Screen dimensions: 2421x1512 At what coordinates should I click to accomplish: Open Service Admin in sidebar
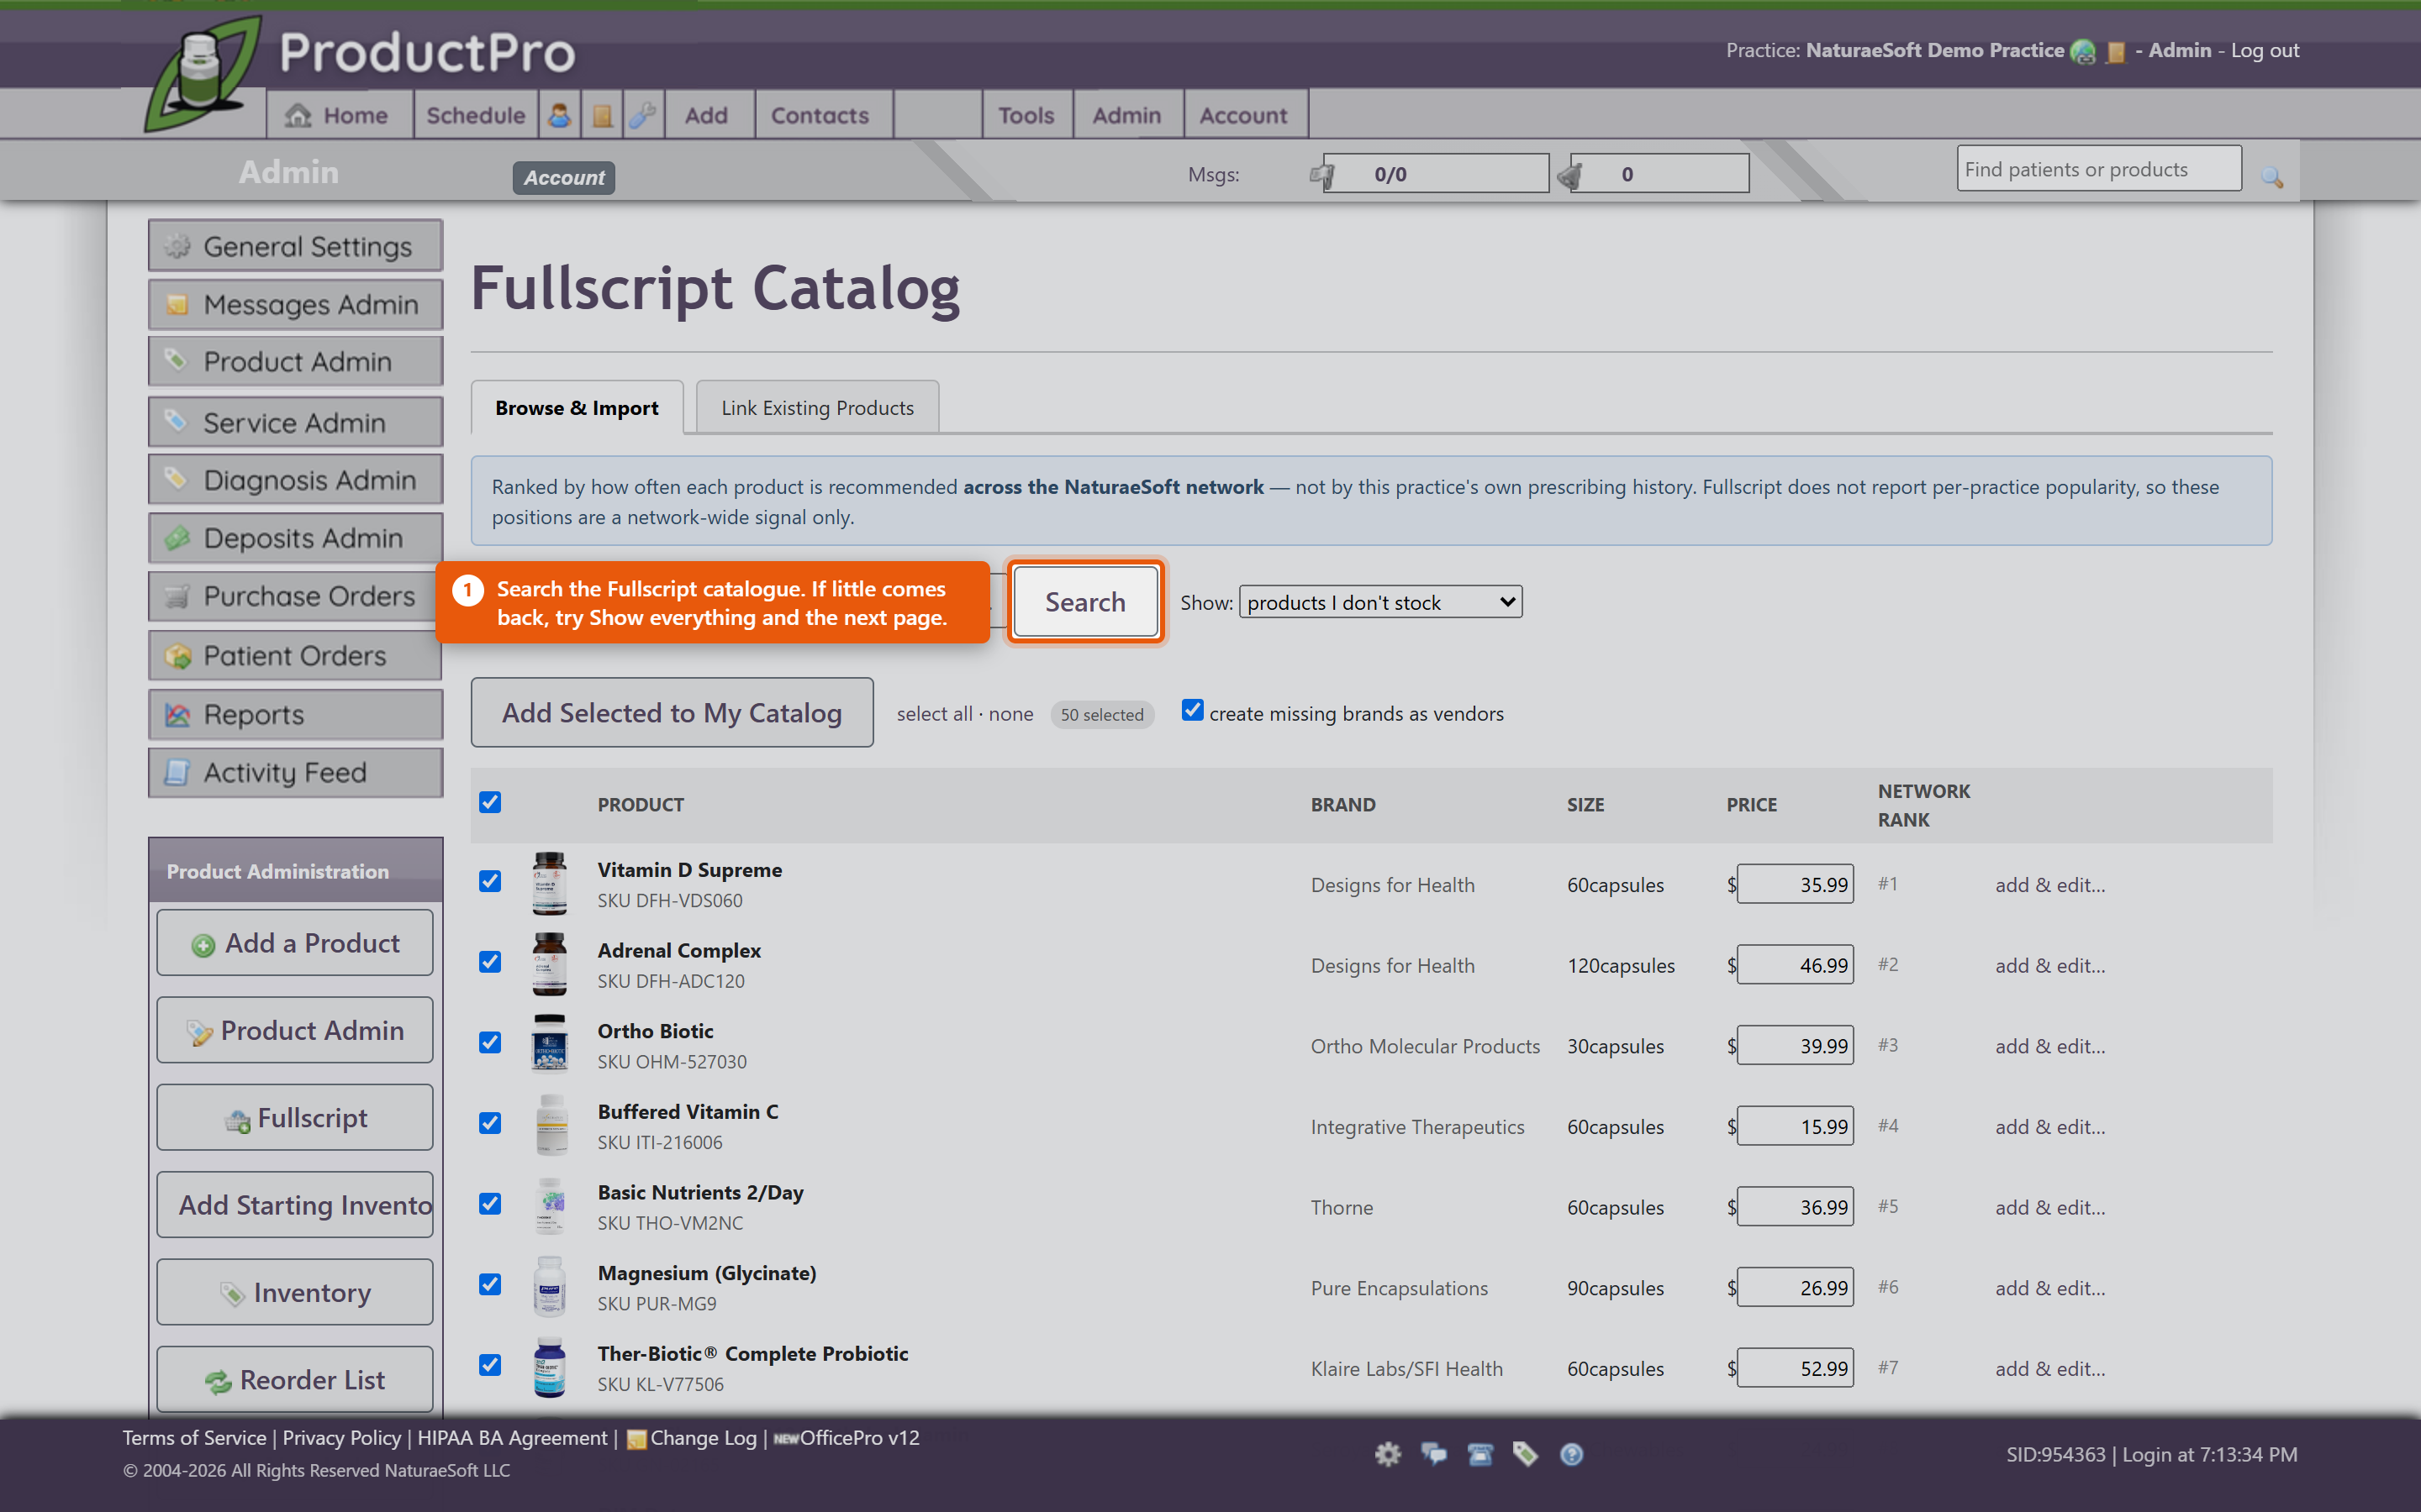coord(295,422)
